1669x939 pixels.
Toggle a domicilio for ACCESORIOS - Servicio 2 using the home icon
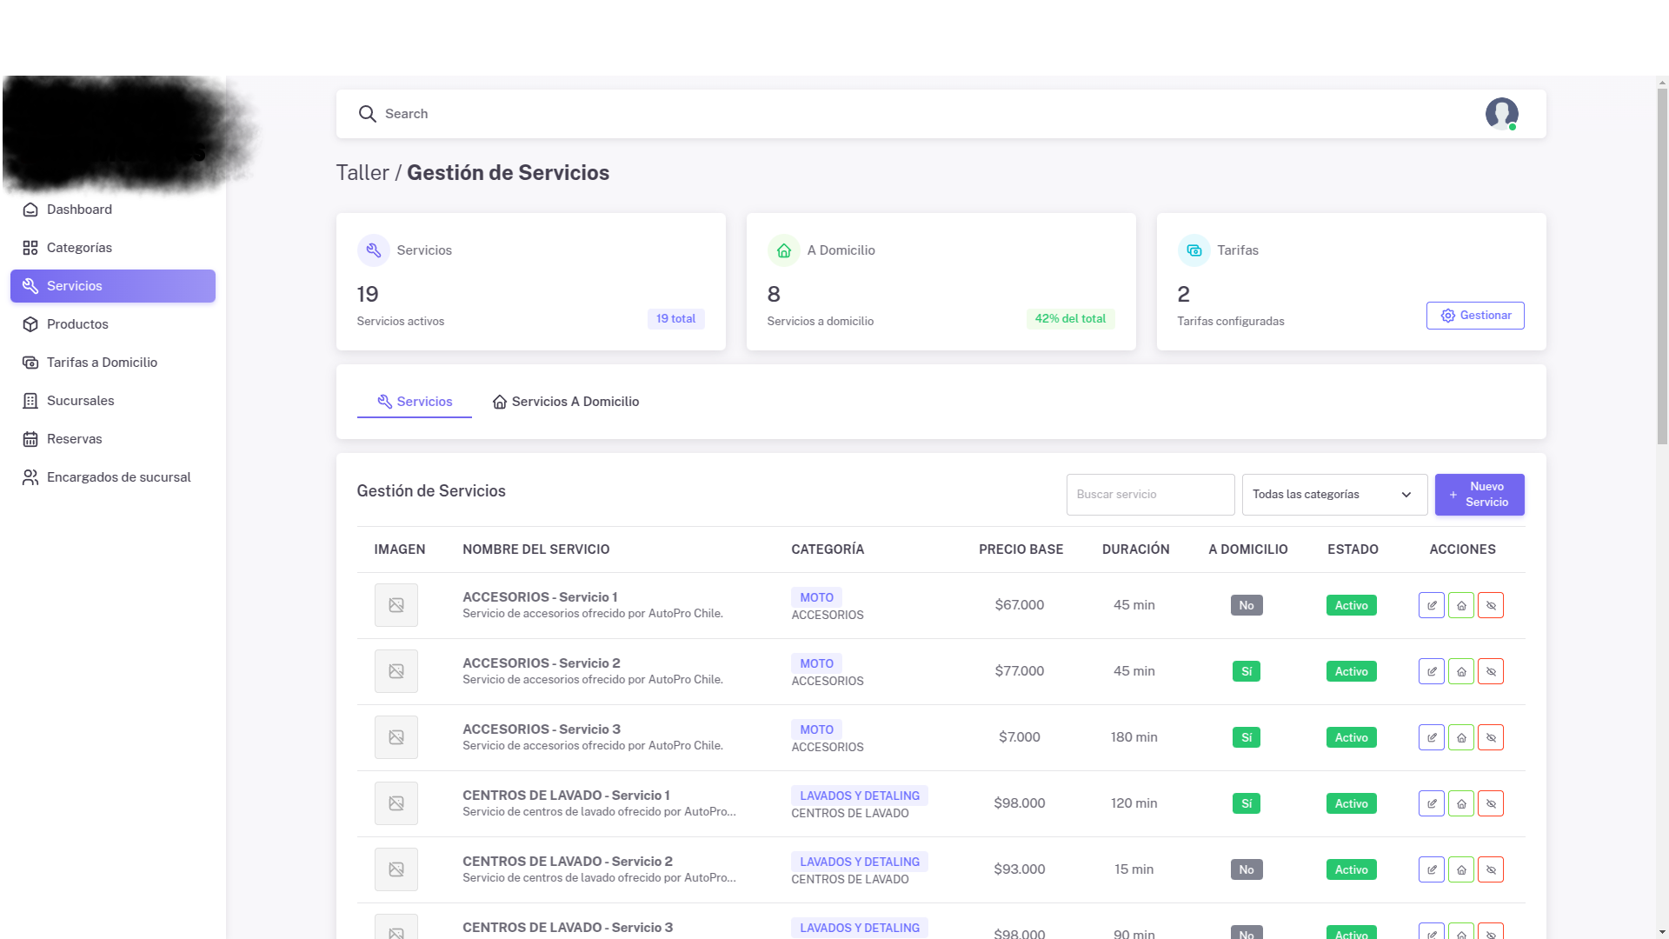click(x=1461, y=670)
